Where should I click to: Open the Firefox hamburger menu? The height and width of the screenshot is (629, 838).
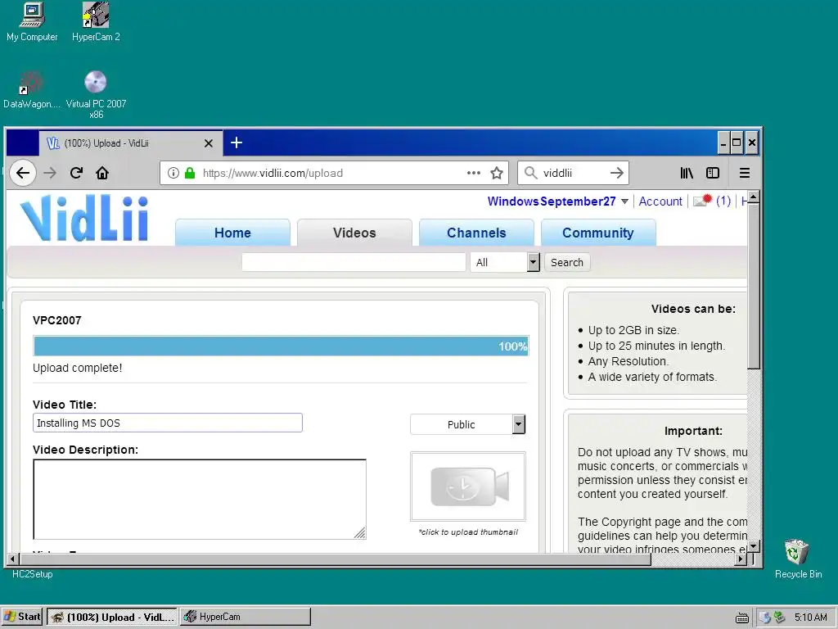point(745,173)
